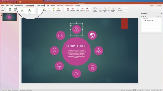Open the Acrobat ribbon tab
This screenshot has height=91, width=163.
(x=53, y=5)
